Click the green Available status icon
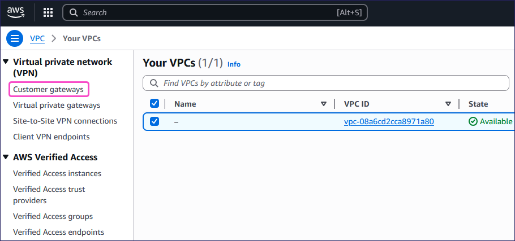This screenshot has width=515, height=241. 473,121
